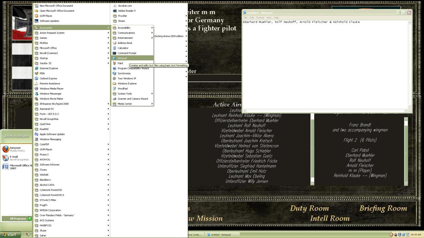Click Open Microsoft Office Document icon

click(37, 11)
